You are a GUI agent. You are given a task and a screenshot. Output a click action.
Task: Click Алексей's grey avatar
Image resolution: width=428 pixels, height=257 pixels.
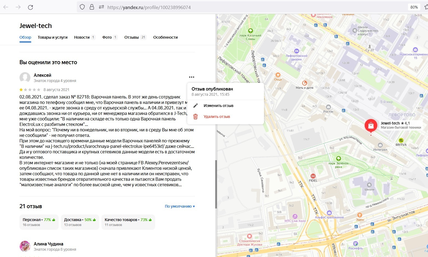pos(25,78)
